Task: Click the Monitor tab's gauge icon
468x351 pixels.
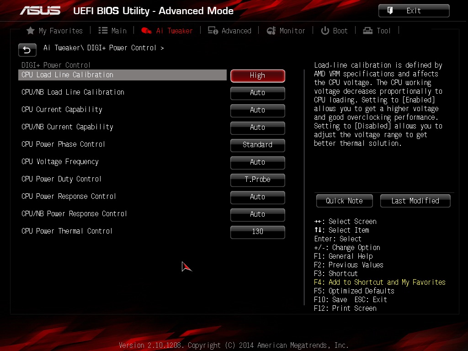Action: point(271,31)
